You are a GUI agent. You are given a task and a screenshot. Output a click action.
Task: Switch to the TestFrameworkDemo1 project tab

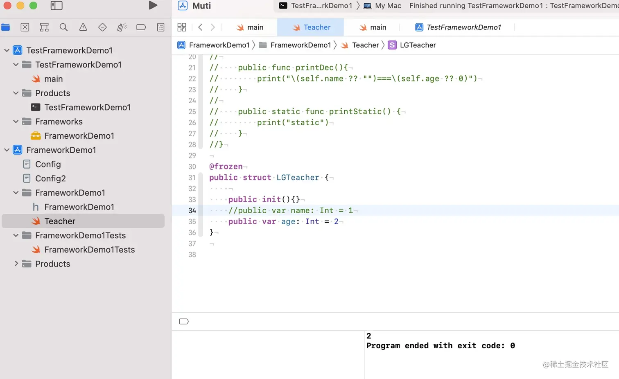pyautogui.click(x=458, y=27)
